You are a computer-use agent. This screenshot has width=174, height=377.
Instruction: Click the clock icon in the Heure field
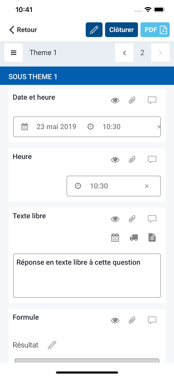pyautogui.click(x=78, y=186)
